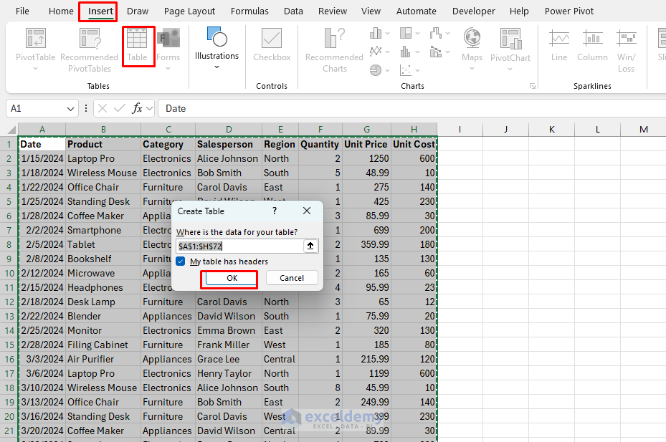
Task: Open Recommended Charts
Action: [x=334, y=49]
